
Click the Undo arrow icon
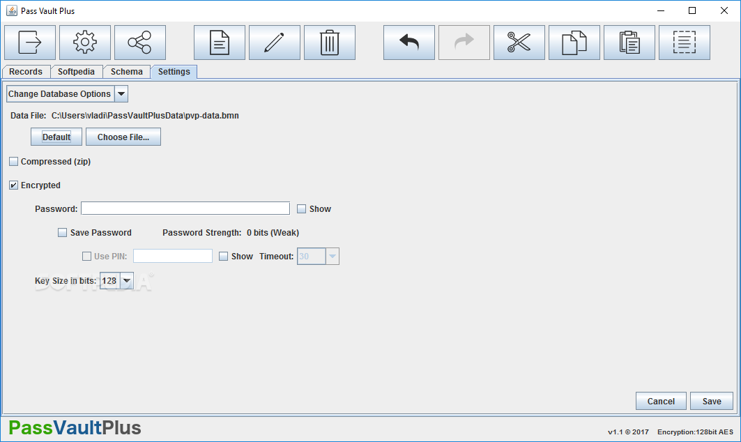[x=408, y=43]
